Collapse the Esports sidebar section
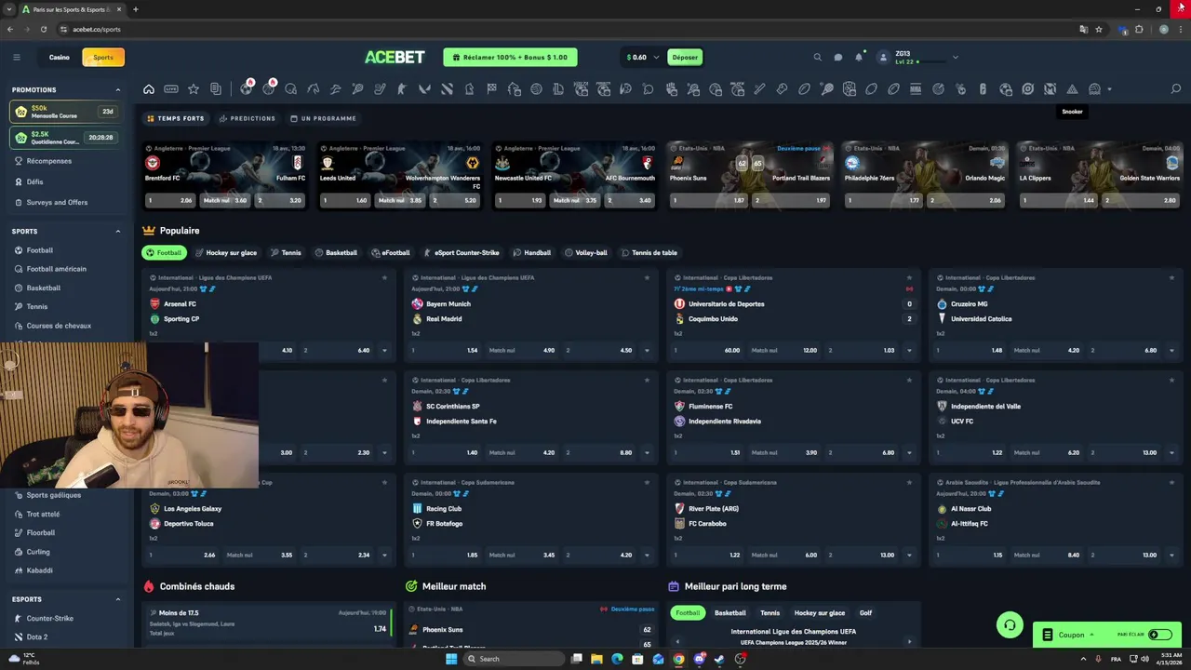The image size is (1191, 670). coord(118,599)
